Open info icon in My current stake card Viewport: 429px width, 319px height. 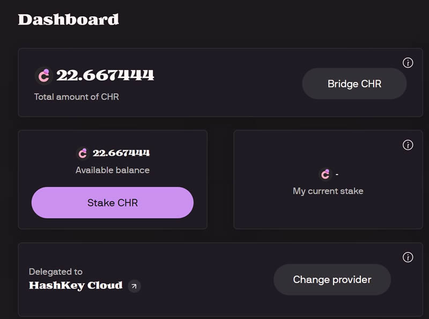pyautogui.click(x=408, y=145)
